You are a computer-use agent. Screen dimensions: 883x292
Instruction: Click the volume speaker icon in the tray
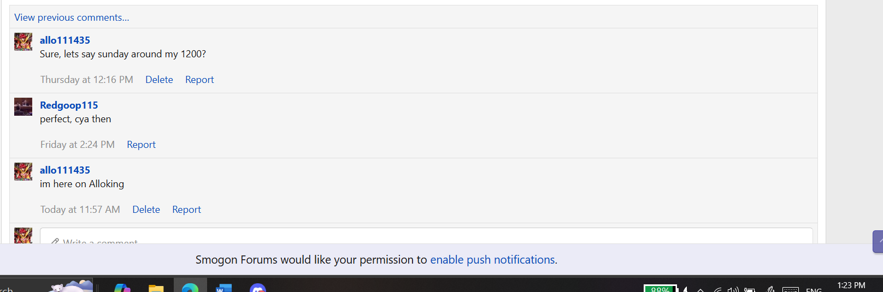[733, 289]
